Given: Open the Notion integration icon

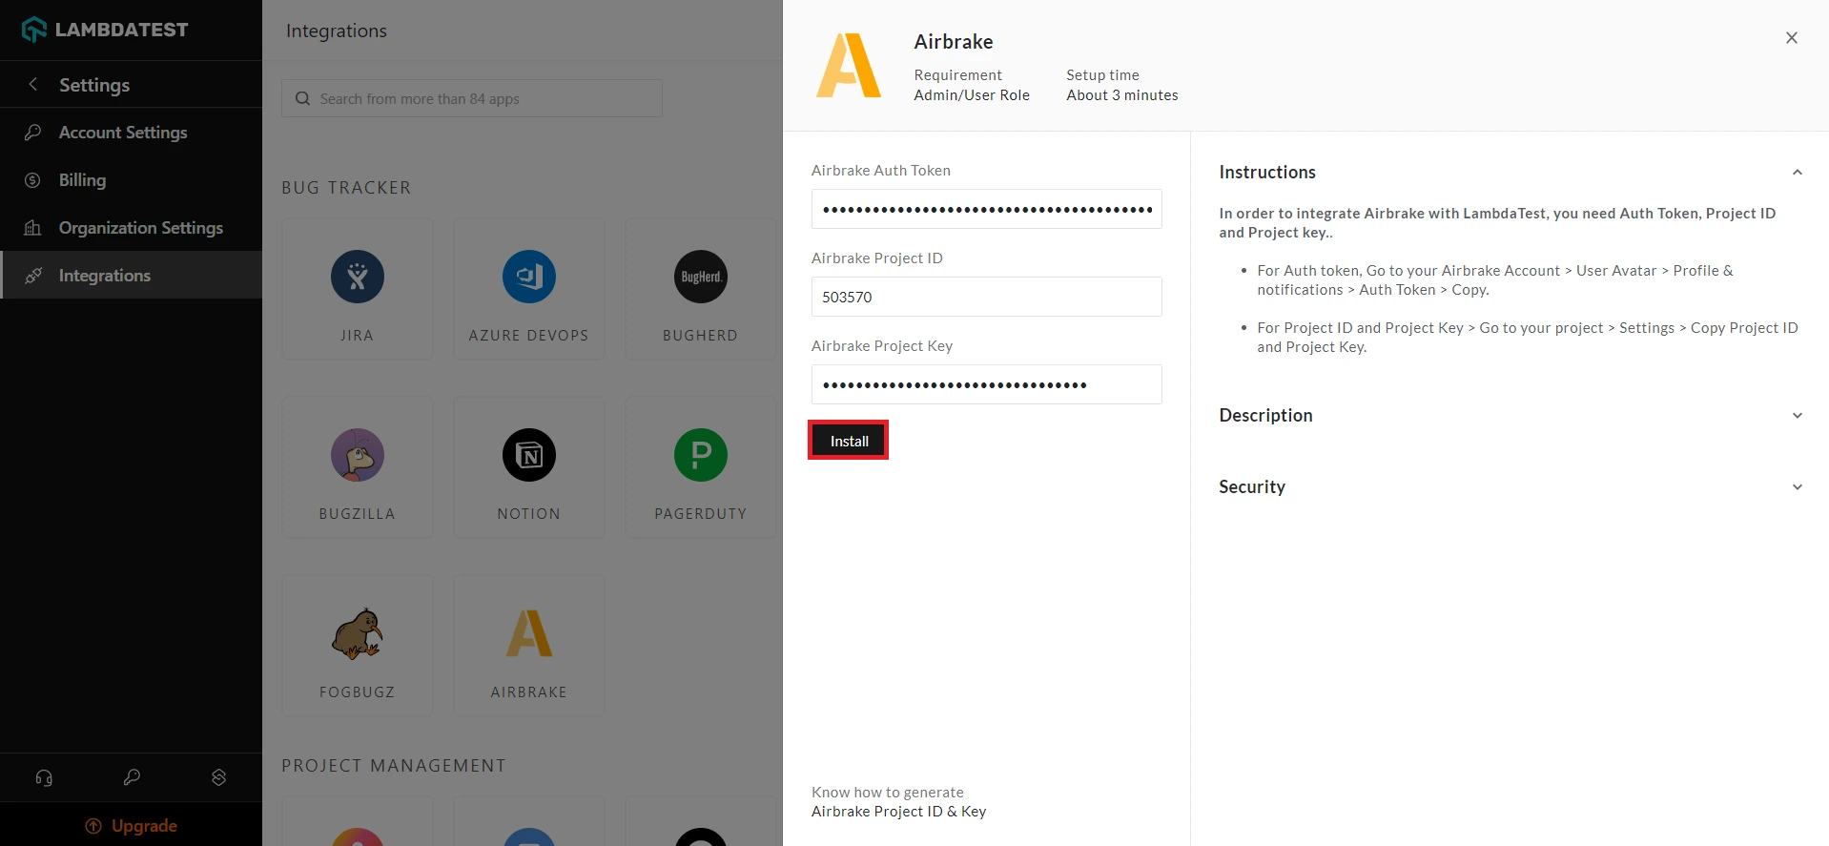Looking at the screenshot, I should [528, 455].
